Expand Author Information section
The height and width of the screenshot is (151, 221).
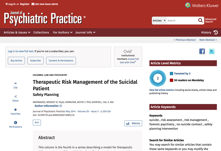click(x=48, y=106)
